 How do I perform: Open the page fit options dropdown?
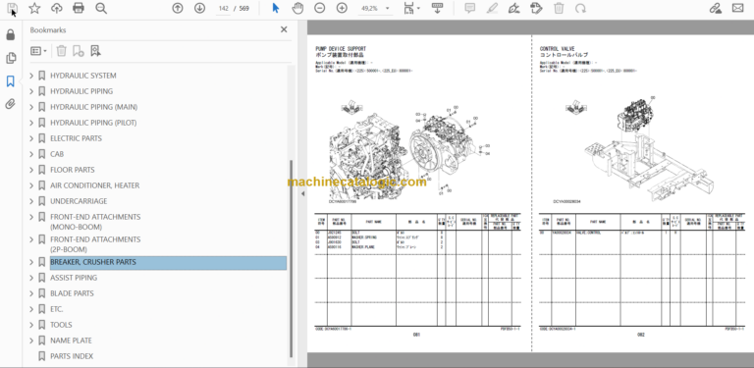[411, 8]
